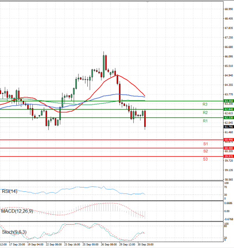This screenshot has width=234, height=248.
Task: Select the MACD(12,26,9) indicator label
Action: coord(17,211)
